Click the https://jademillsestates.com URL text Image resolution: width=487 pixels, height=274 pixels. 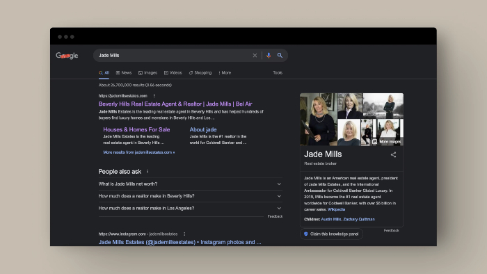pos(122,95)
